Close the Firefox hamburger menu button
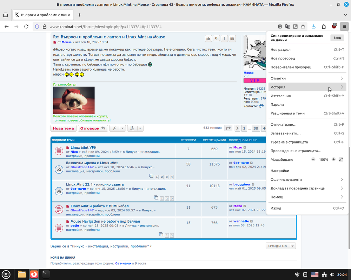 [x=344, y=27]
